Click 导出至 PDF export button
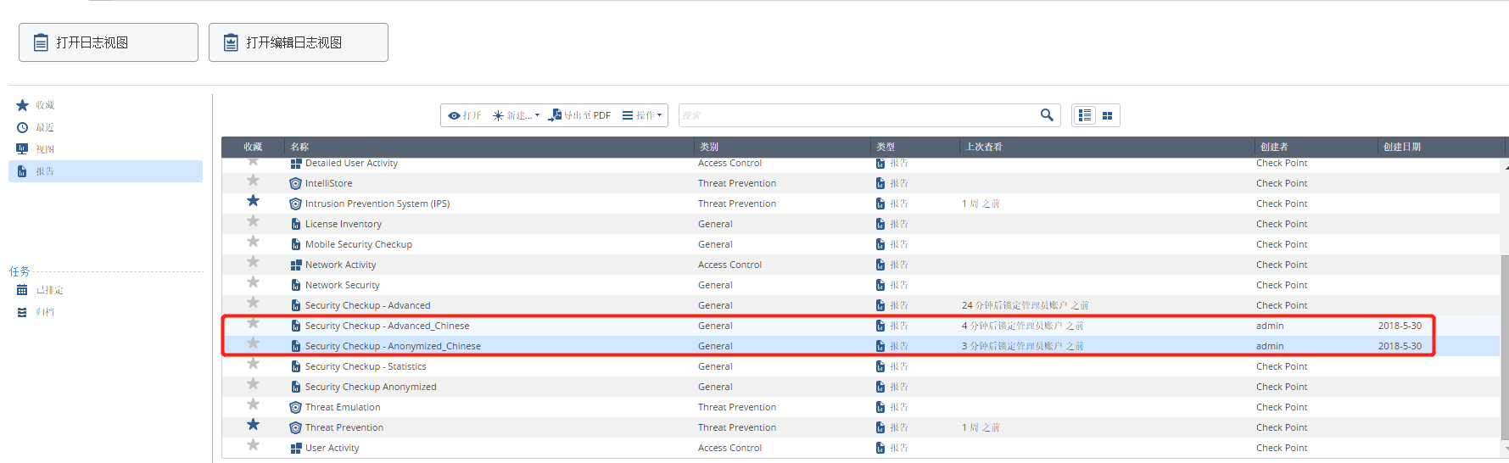The height and width of the screenshot is (463, 1509). [x=579, y=115]
